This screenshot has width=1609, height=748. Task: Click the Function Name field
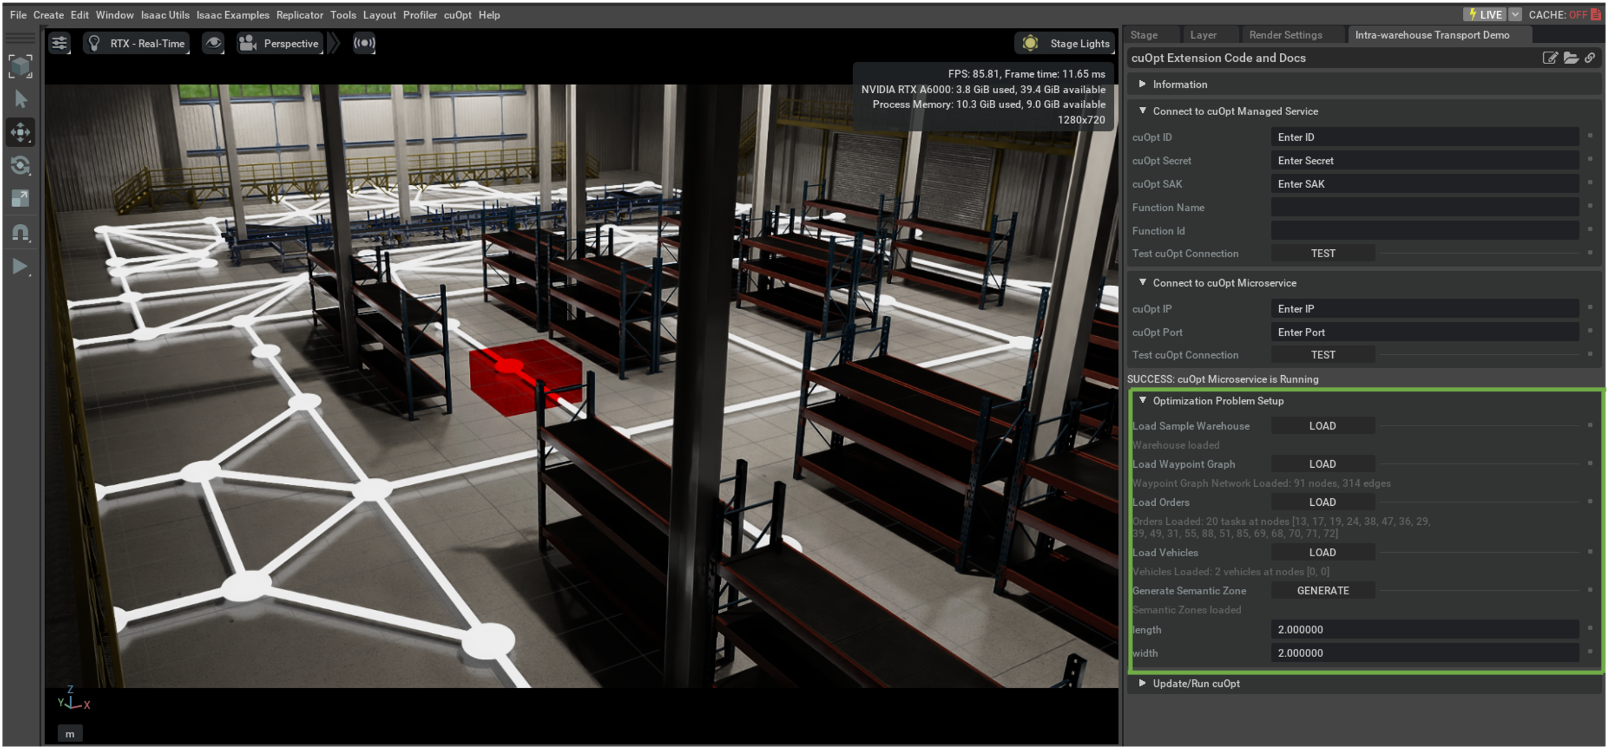coord(1425,207)
